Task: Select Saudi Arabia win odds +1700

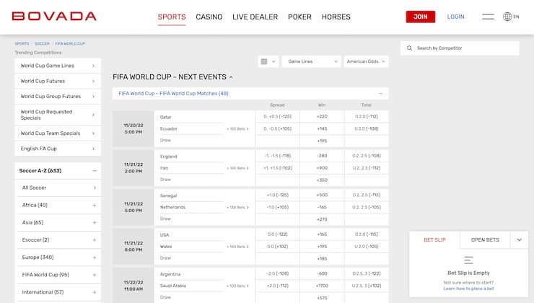Action: click(322, 286)
